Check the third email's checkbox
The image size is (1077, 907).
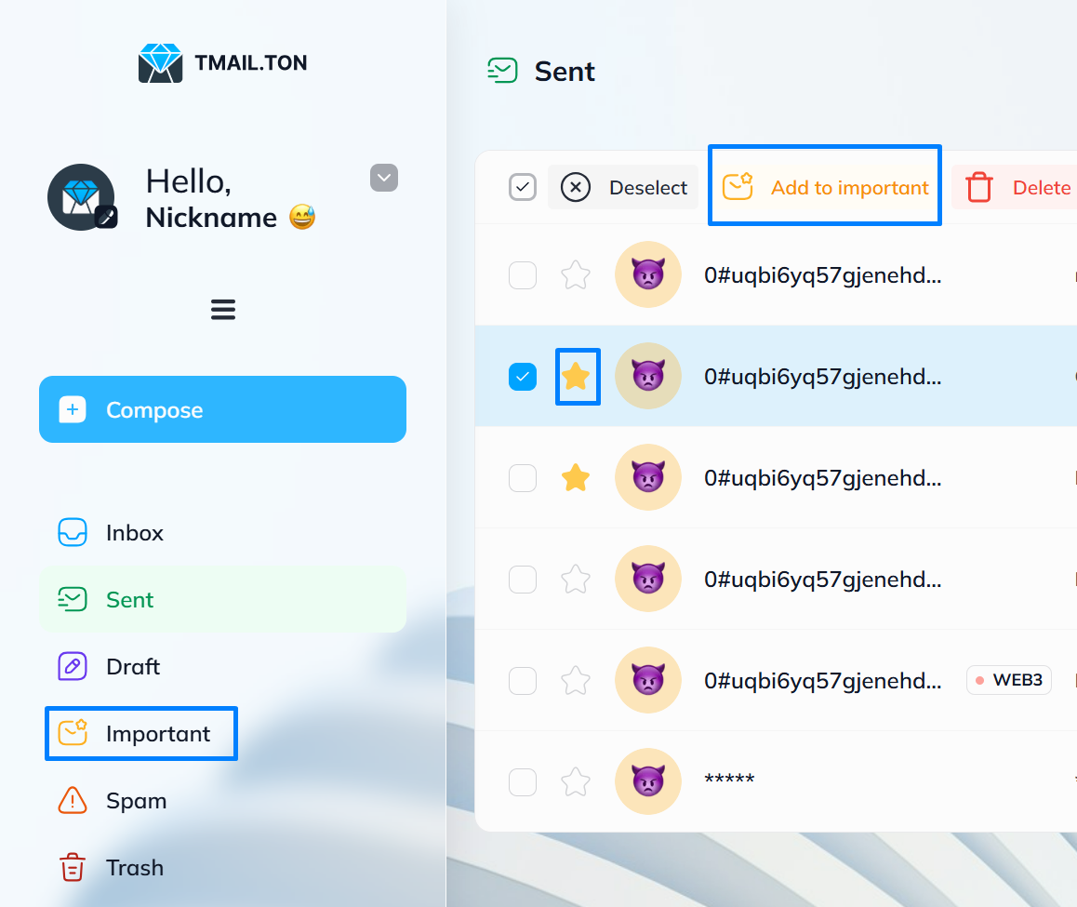[x=523, y=477]
